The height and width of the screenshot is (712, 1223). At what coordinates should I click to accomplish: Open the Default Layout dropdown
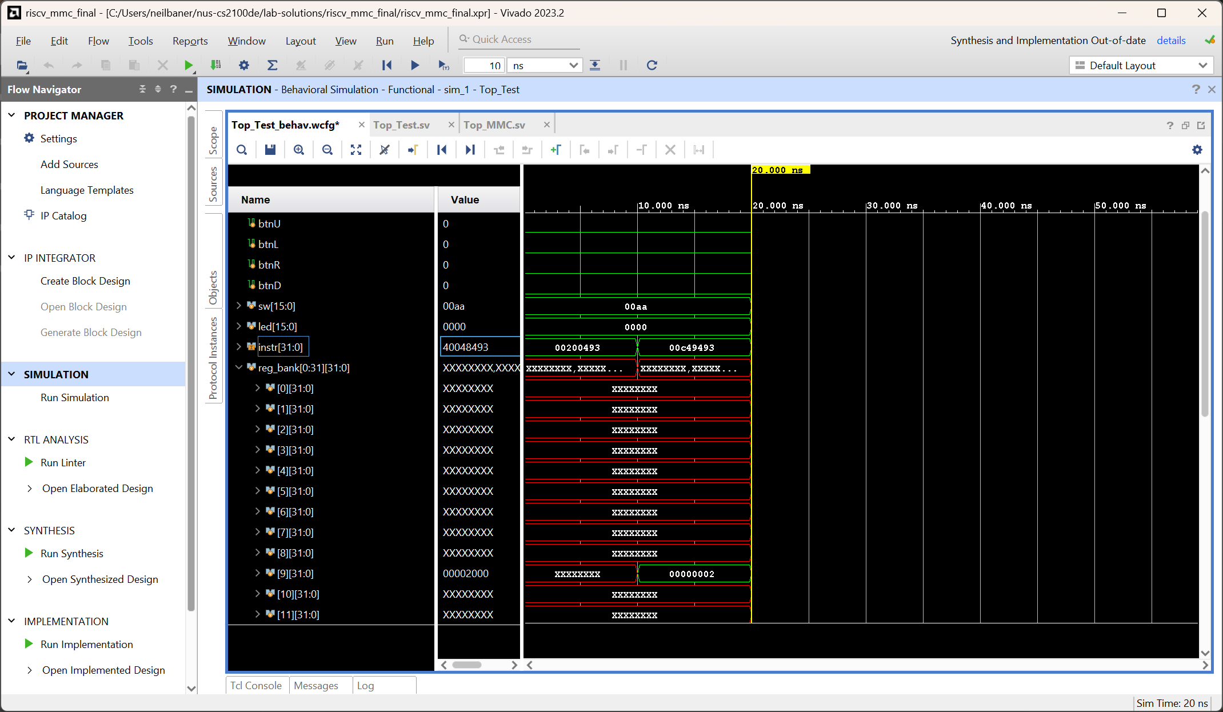click(x=1141, y=66)
